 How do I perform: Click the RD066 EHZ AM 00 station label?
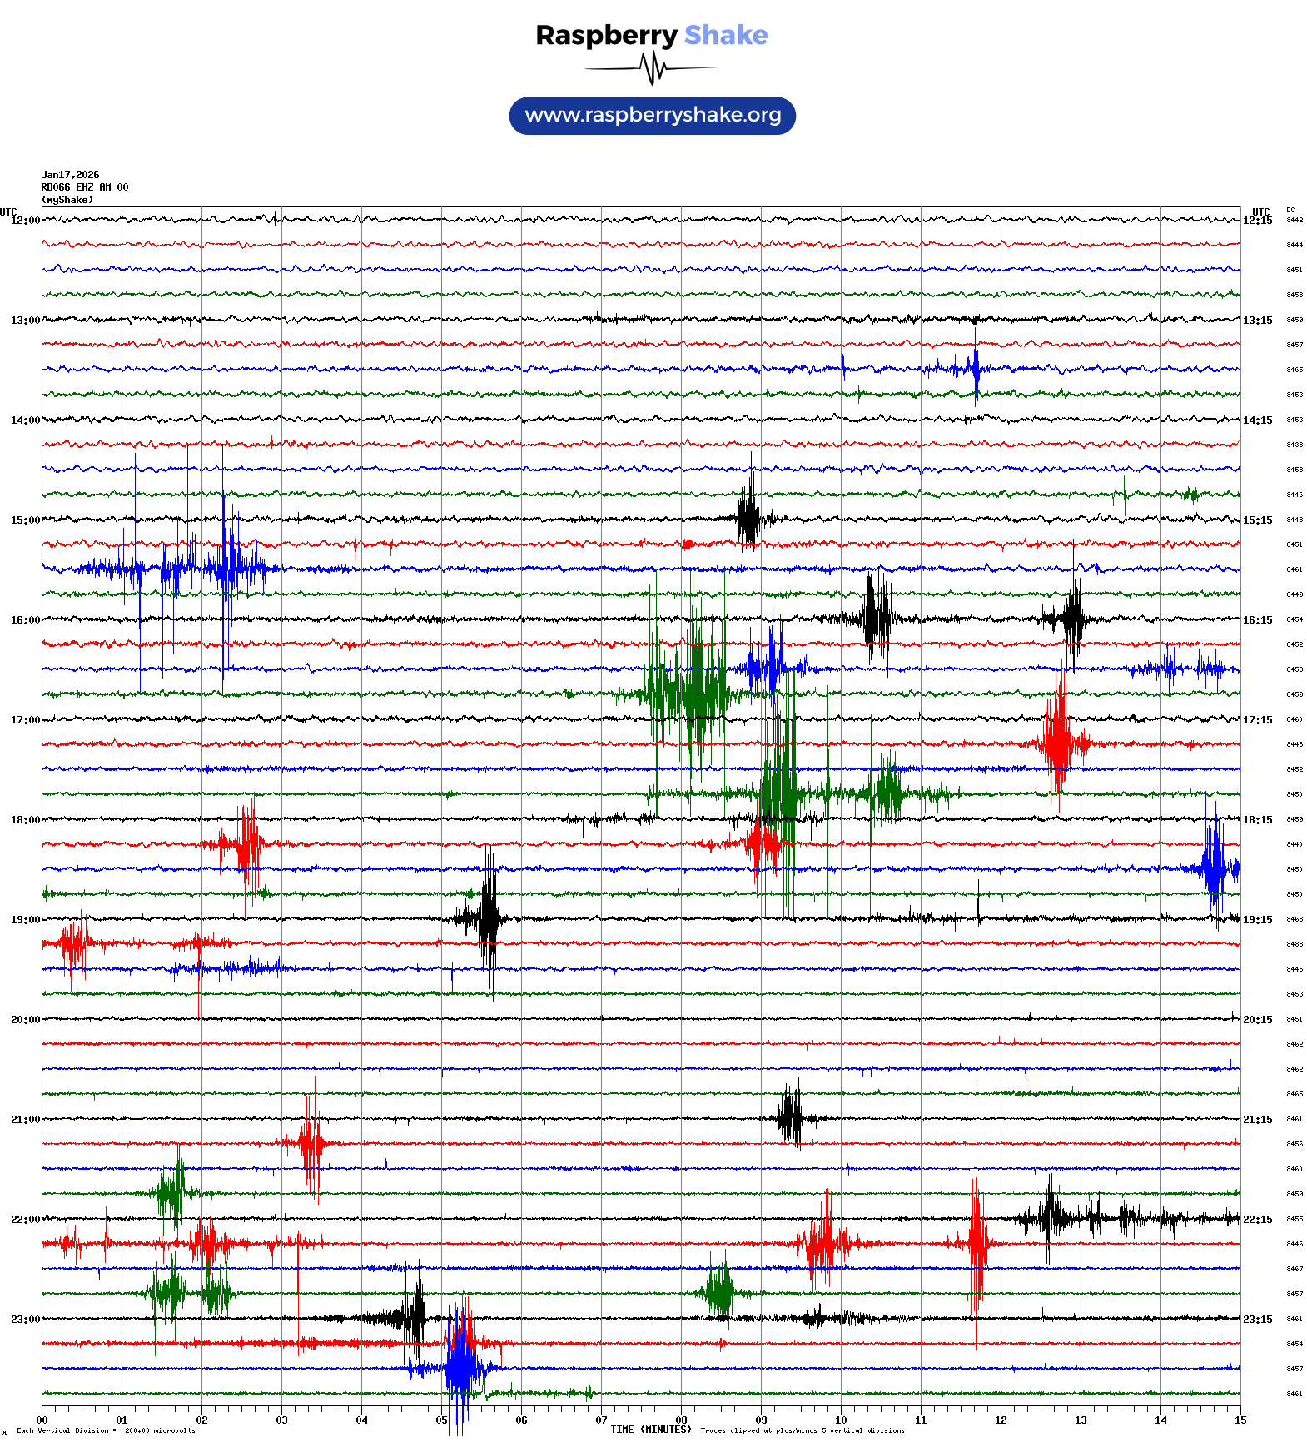(85, 187)
